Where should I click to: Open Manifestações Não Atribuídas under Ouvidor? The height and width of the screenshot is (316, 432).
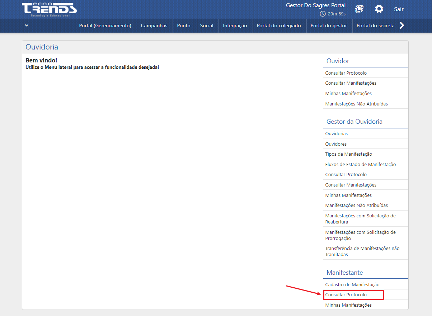pyautogui.click(x=356, y=104)
